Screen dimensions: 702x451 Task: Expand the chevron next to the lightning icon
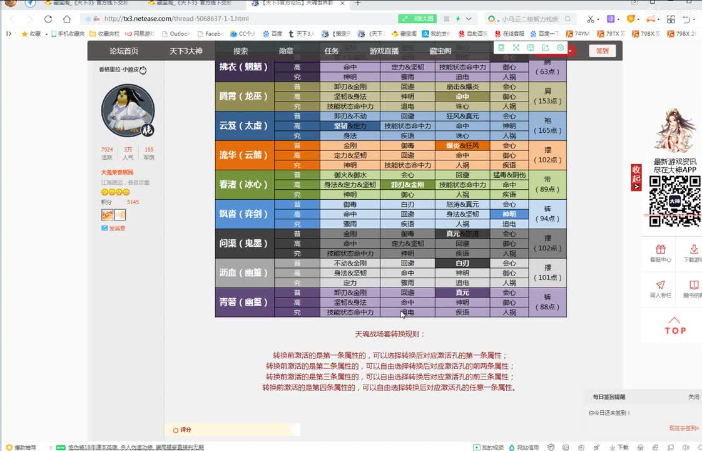471,19
